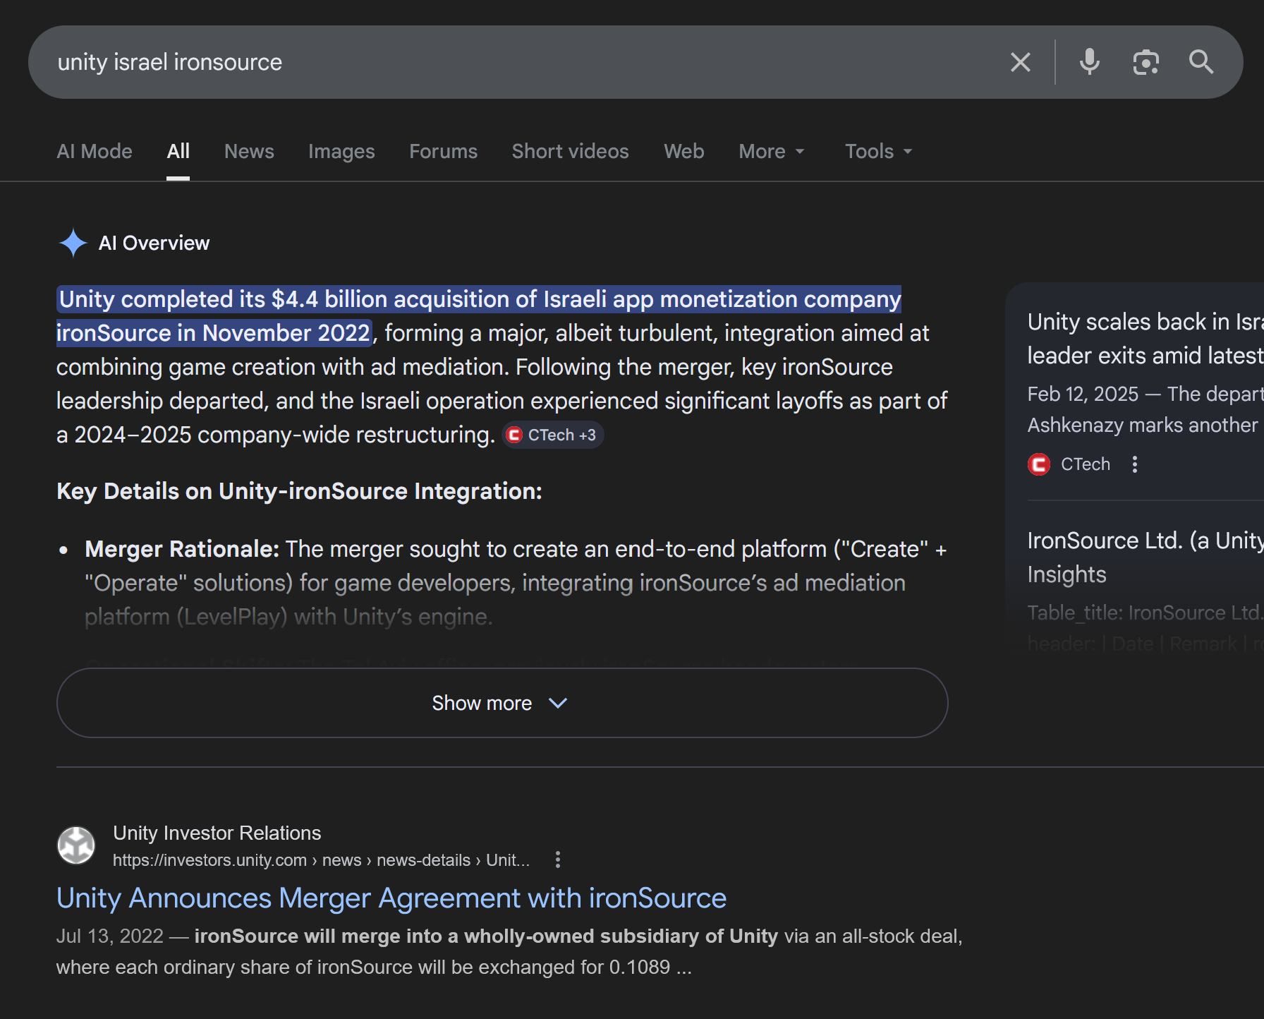Go to the Short videos tab

tap(570, 151)
